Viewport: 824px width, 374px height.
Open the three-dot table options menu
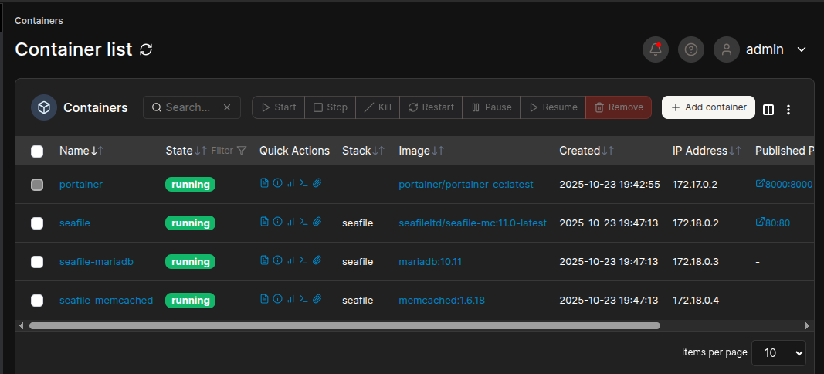tap(788, 109)
